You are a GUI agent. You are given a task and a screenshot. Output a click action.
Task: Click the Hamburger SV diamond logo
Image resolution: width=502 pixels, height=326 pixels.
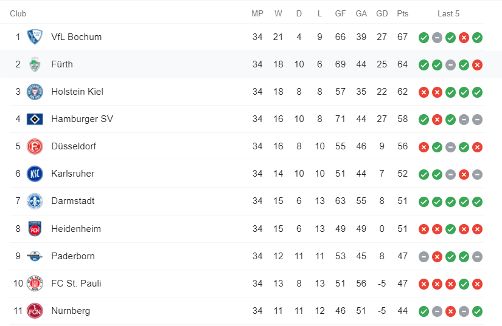point(35,119)
